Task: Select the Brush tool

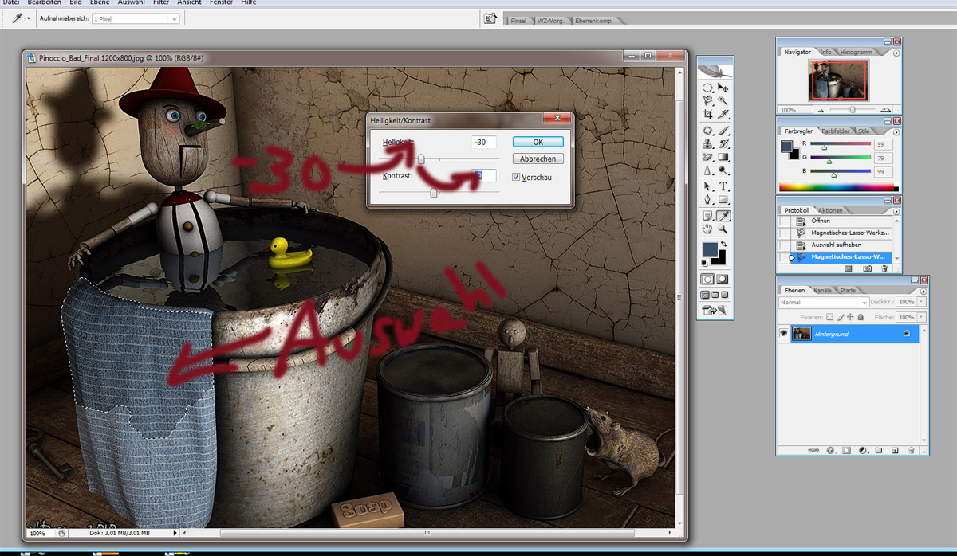Action: click(723, 130)
